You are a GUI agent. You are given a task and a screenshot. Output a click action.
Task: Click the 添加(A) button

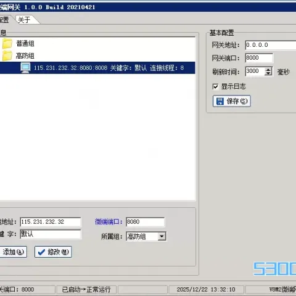[13, 252]
